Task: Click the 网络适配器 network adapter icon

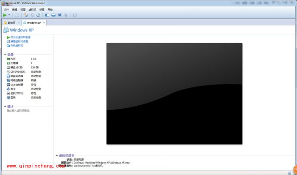Action: click(x=8, y=80)
